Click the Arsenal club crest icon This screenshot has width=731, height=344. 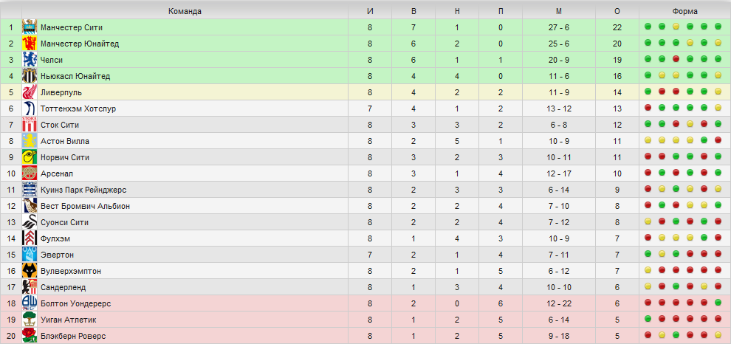click(30, 173)
